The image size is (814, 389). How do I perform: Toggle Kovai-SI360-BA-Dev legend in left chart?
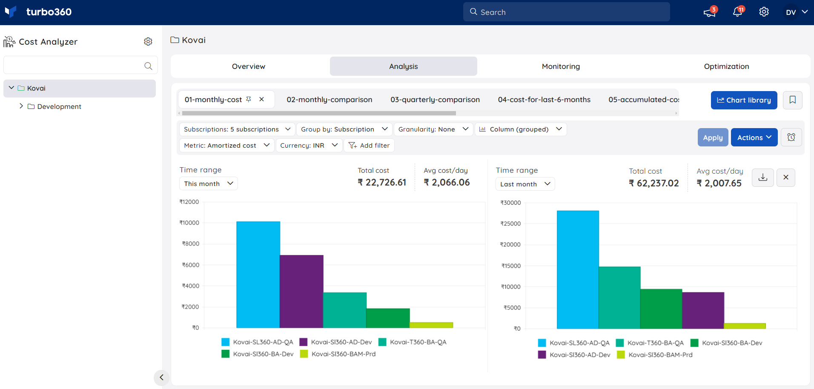click(x=258, y=354)
